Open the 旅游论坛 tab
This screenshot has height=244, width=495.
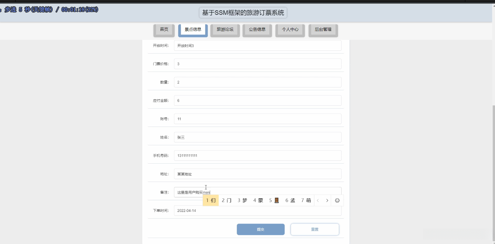point(225,30)
